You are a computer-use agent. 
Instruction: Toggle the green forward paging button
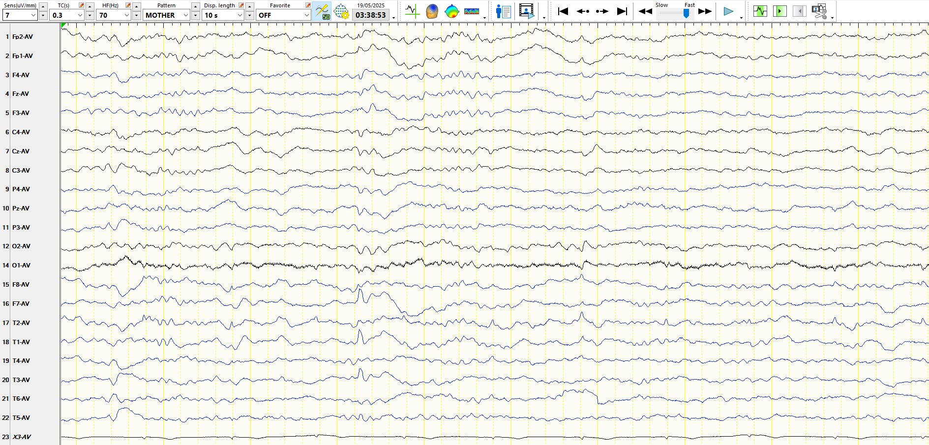point(779,11)
